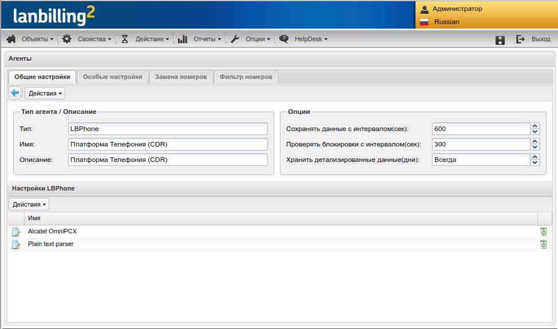The image size is (558, 329).
Task: Edit the Alcatel OmniPCX entry icon
Action: pos(15,232)
